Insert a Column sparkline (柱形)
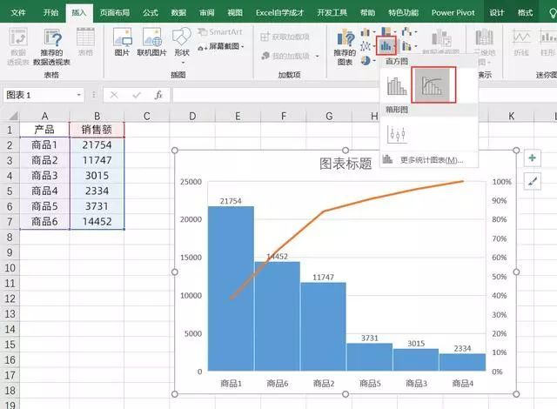 point(547,43)
